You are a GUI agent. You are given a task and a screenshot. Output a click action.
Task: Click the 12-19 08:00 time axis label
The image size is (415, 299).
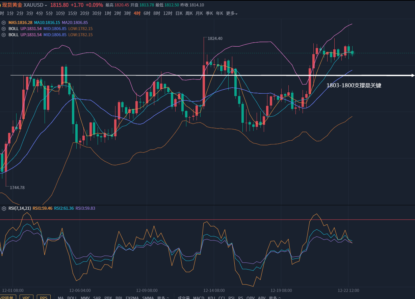[281, 290]
